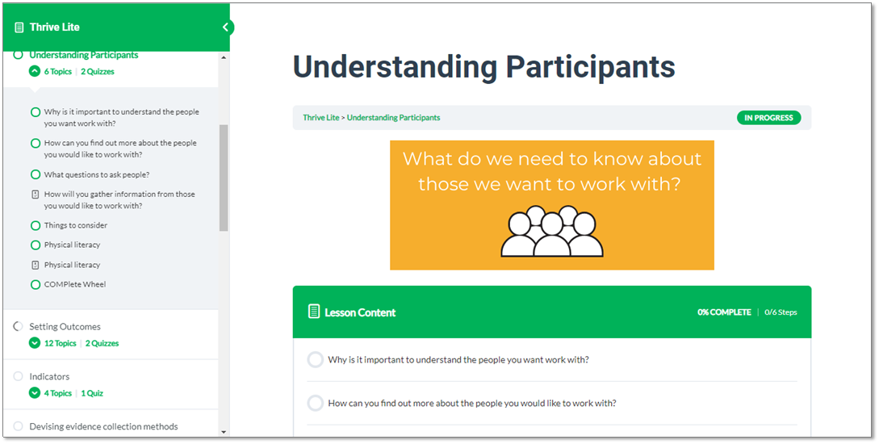Click the '0/6 Steps' counter
This screenshot has height=444, width=879.
pyautogui.click(x=781, y=312)
